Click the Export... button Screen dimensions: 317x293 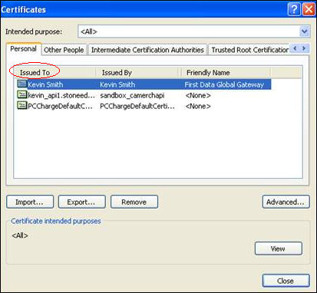pos(82,202)
